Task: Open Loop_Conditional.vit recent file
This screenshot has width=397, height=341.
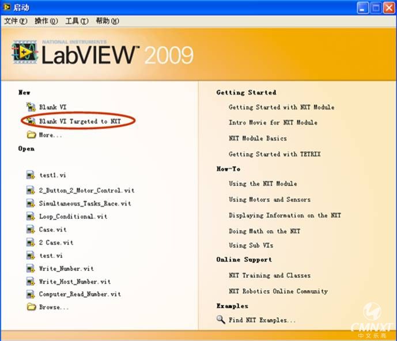Action: coord(73,217)
